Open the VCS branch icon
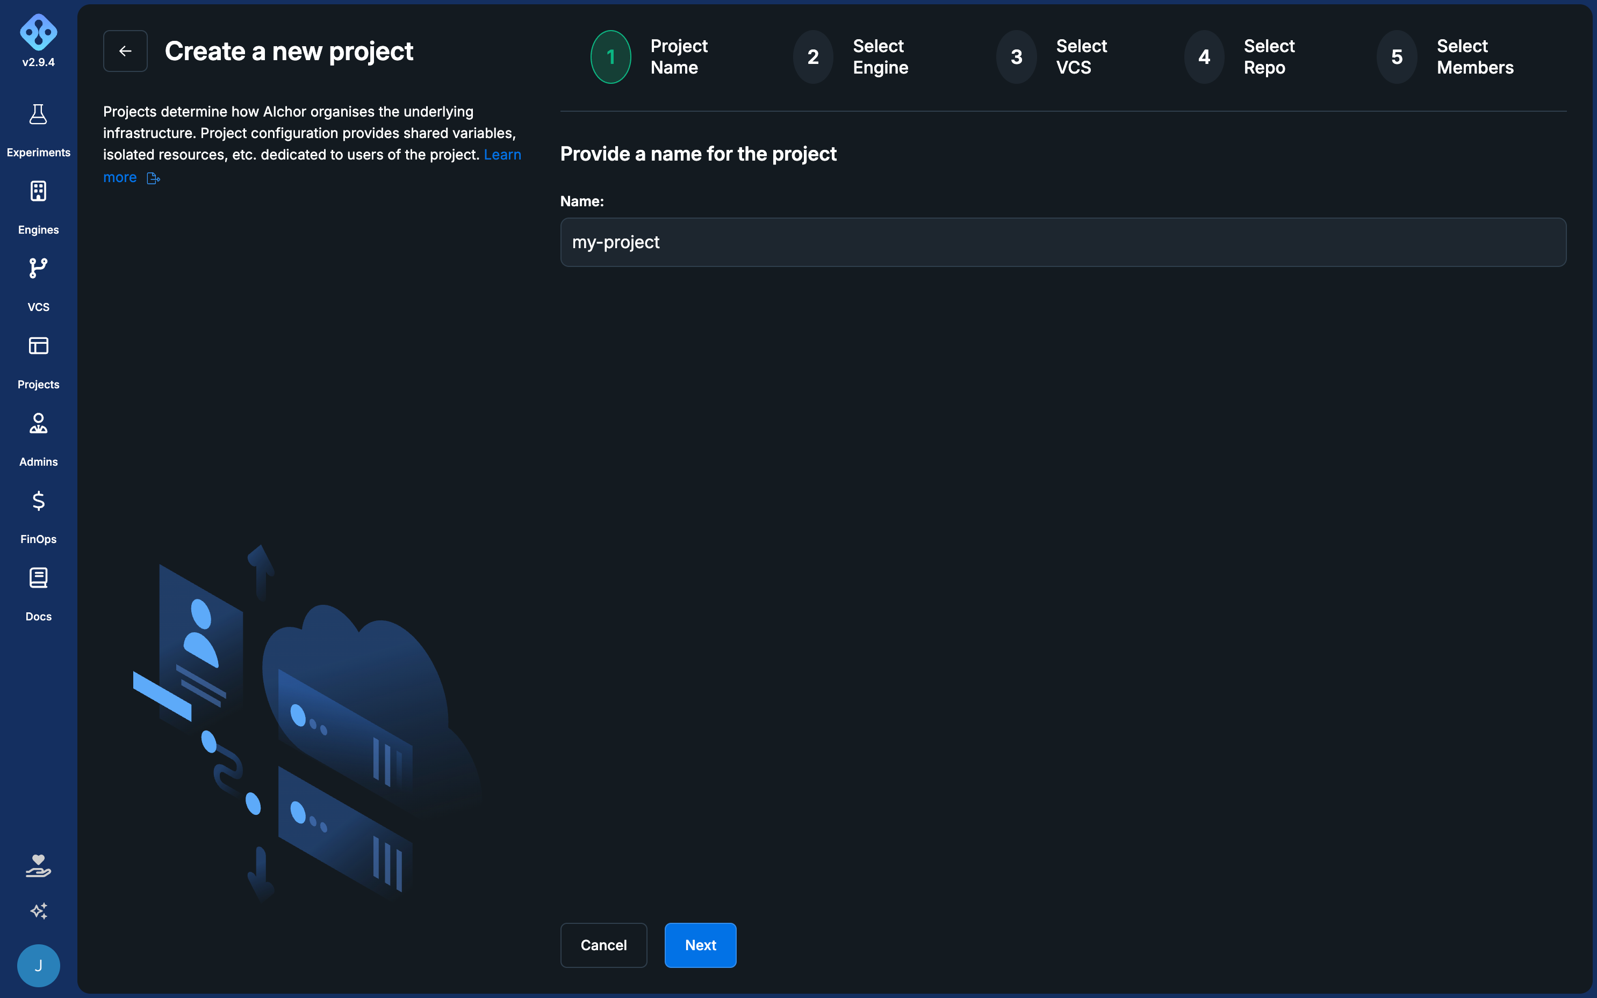Screen dimensions: 1597x998 coord(38,268)
